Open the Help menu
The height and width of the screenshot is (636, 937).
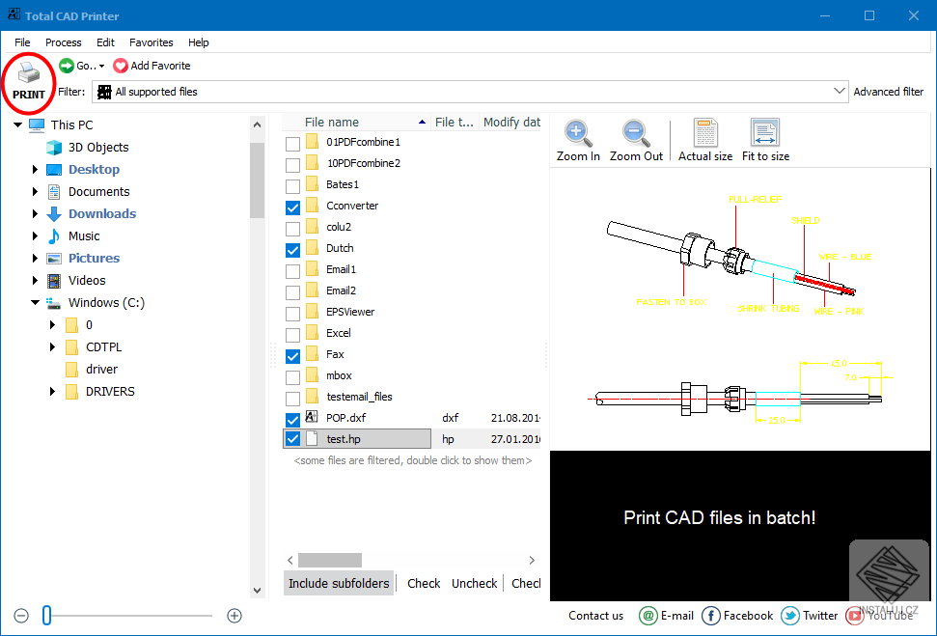click(199, 42)
